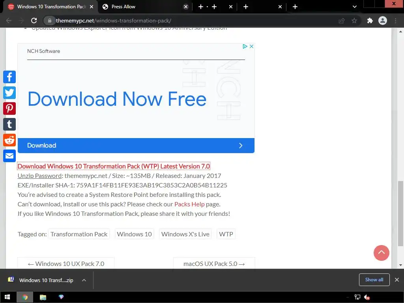Close the downloads bar

(x=397, y=280)
